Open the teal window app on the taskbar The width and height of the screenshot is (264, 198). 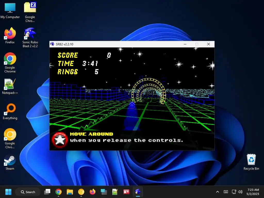tap(104, 192)
